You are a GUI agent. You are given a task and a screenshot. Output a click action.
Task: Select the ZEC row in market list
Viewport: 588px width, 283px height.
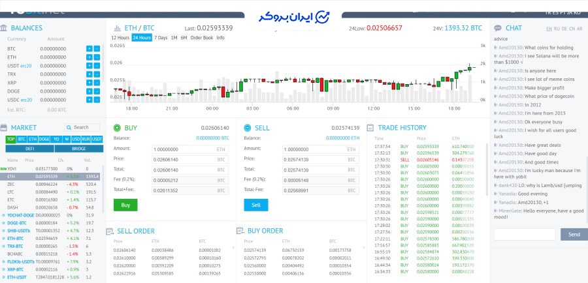pos(50,184)
